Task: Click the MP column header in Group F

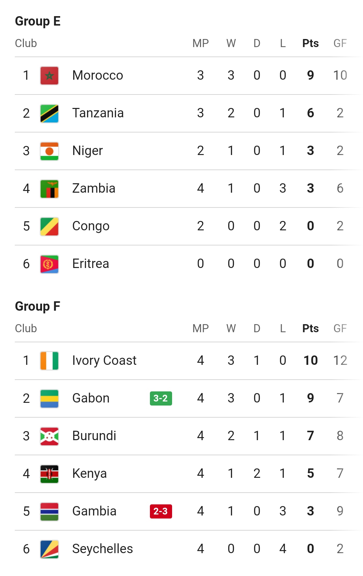Action: point(200,329)
